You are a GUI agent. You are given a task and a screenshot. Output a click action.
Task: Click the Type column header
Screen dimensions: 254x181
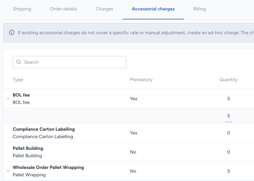point(18,80)
